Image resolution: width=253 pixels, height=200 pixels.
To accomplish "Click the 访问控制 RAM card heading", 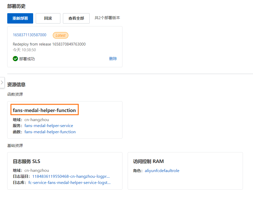I will 148,161.
